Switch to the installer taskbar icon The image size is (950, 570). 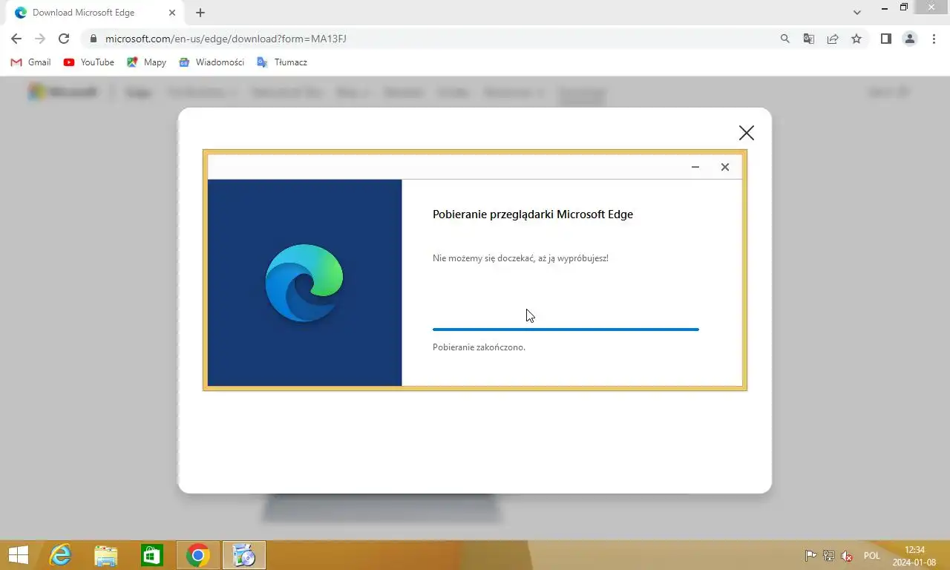244,555
